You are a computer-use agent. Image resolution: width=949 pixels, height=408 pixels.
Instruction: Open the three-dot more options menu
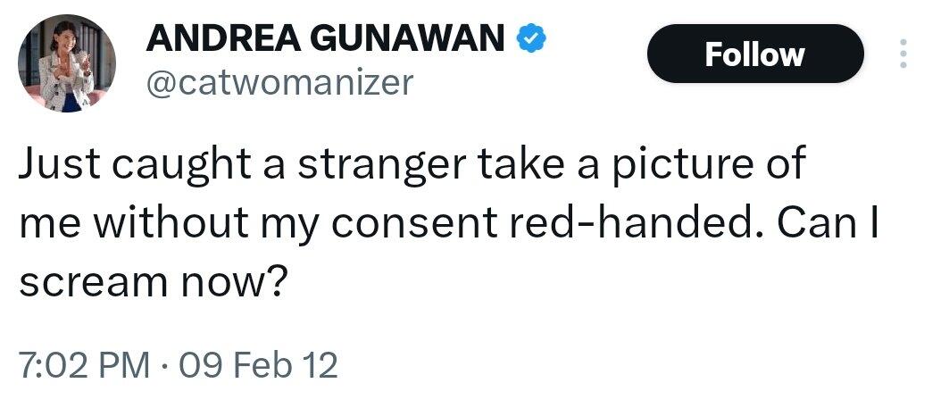tap(903, 54)
